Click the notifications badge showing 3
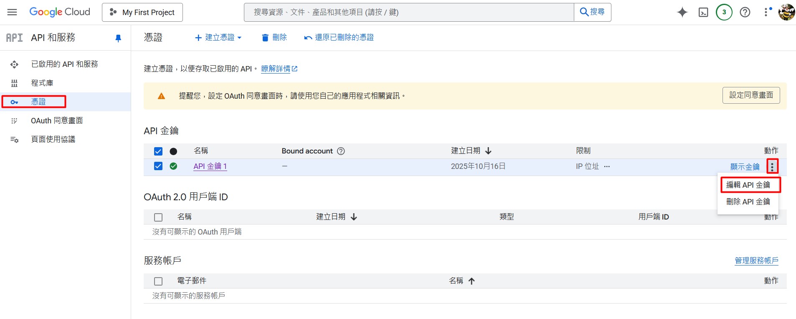Screen dimensions: 796x319 (724, 12)
